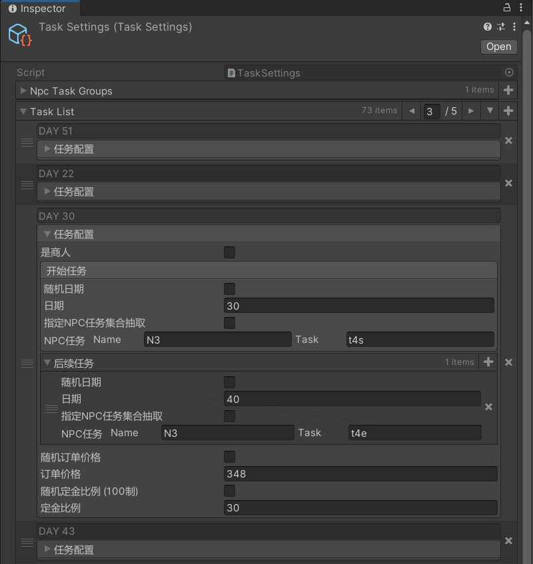
Task: Open the Task Settings context menu
Action: click(x=514, y=27)
